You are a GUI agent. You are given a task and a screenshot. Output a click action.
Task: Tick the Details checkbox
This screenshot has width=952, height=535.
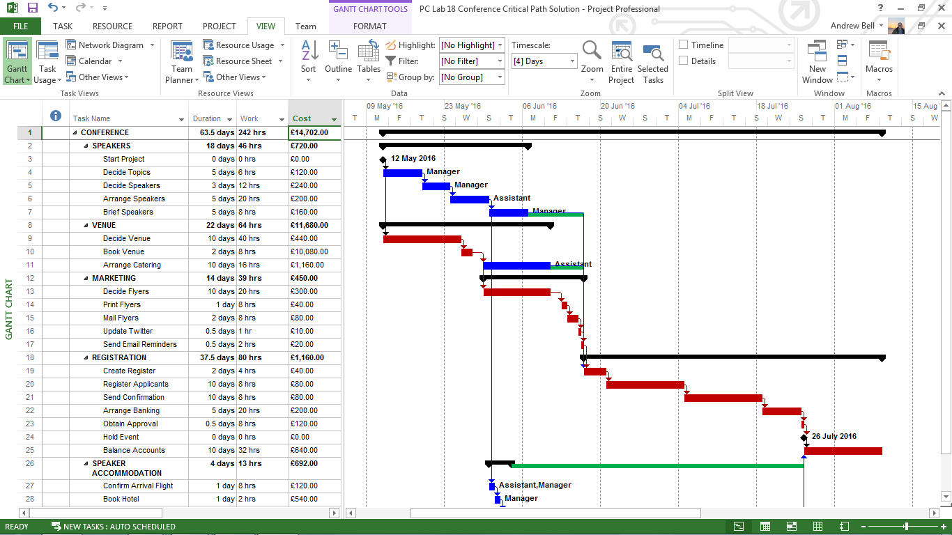[684, 61]
